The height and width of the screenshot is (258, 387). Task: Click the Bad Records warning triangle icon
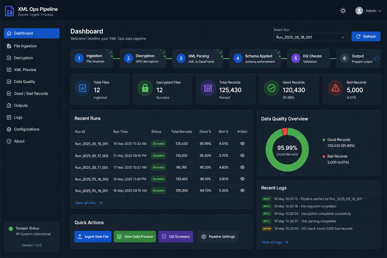pyautogui.click(x=335, y=88)
